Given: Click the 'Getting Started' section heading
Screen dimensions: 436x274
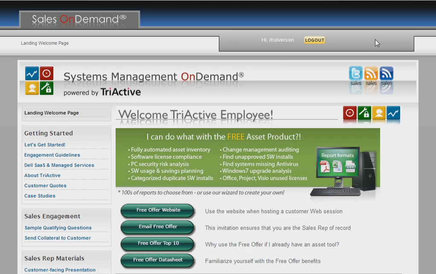Looking at the screenshot, I should coord(49,133).
